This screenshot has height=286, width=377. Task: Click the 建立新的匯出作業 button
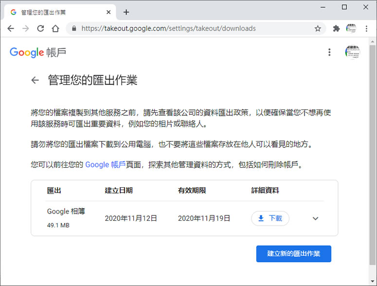click(x=293, y=254)
